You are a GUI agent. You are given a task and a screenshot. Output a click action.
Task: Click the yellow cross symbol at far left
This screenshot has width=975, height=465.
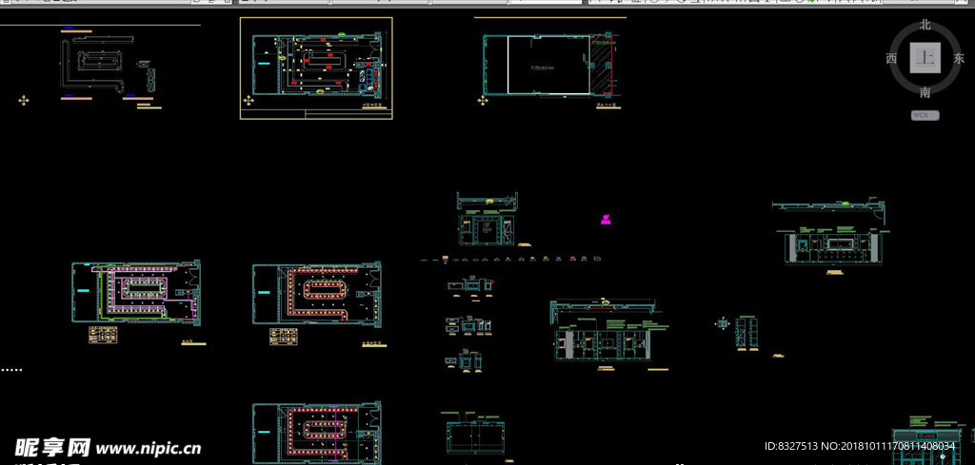24,101
